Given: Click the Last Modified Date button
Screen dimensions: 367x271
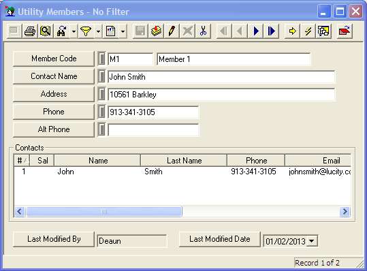Looking at the screenshot, I should coord(220,239).
